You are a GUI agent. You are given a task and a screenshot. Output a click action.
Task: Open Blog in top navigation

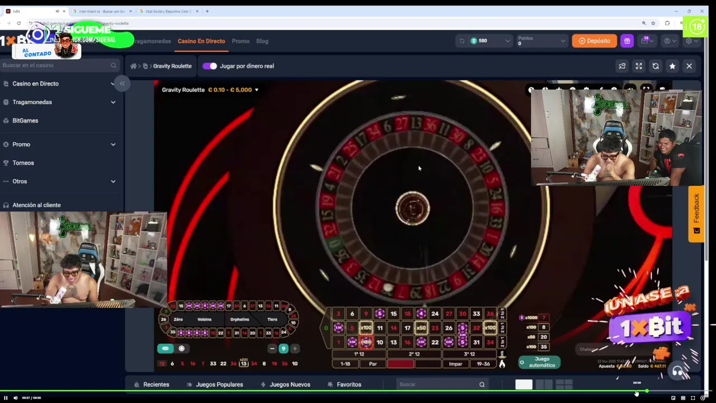(x=262, y=41)
